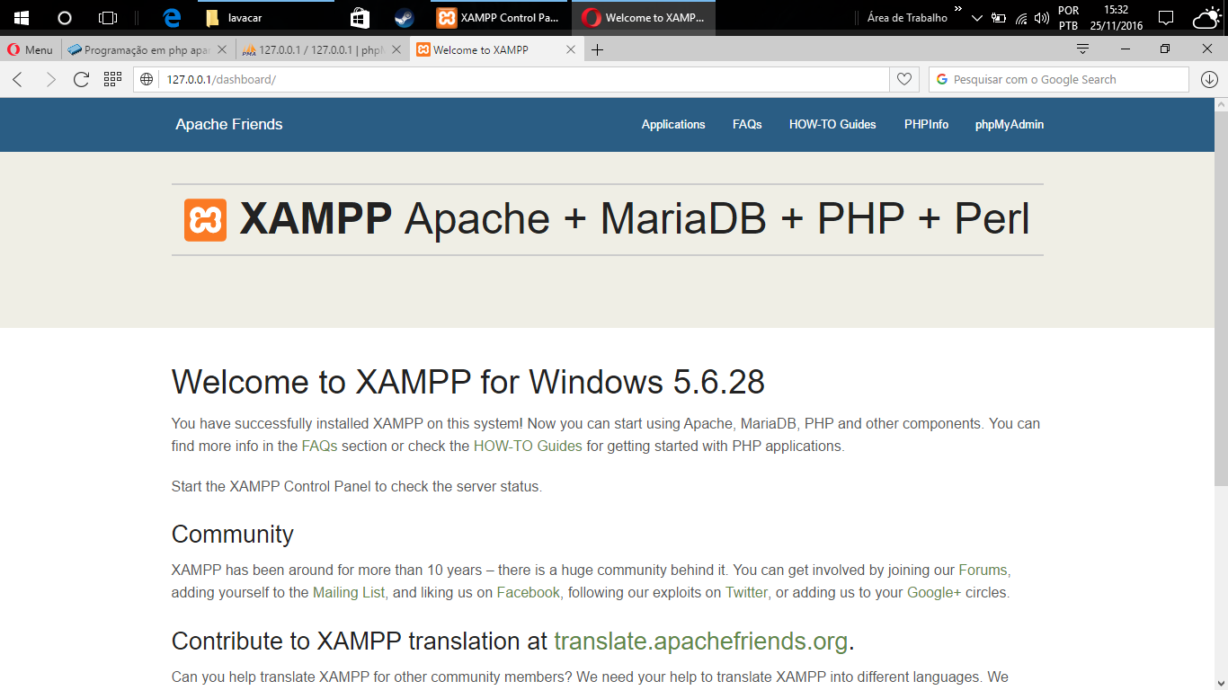Open Task View on the taskbar

tap(108, 17)
